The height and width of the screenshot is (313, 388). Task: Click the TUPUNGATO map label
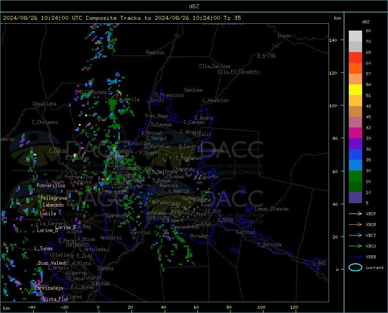[77, 245]
